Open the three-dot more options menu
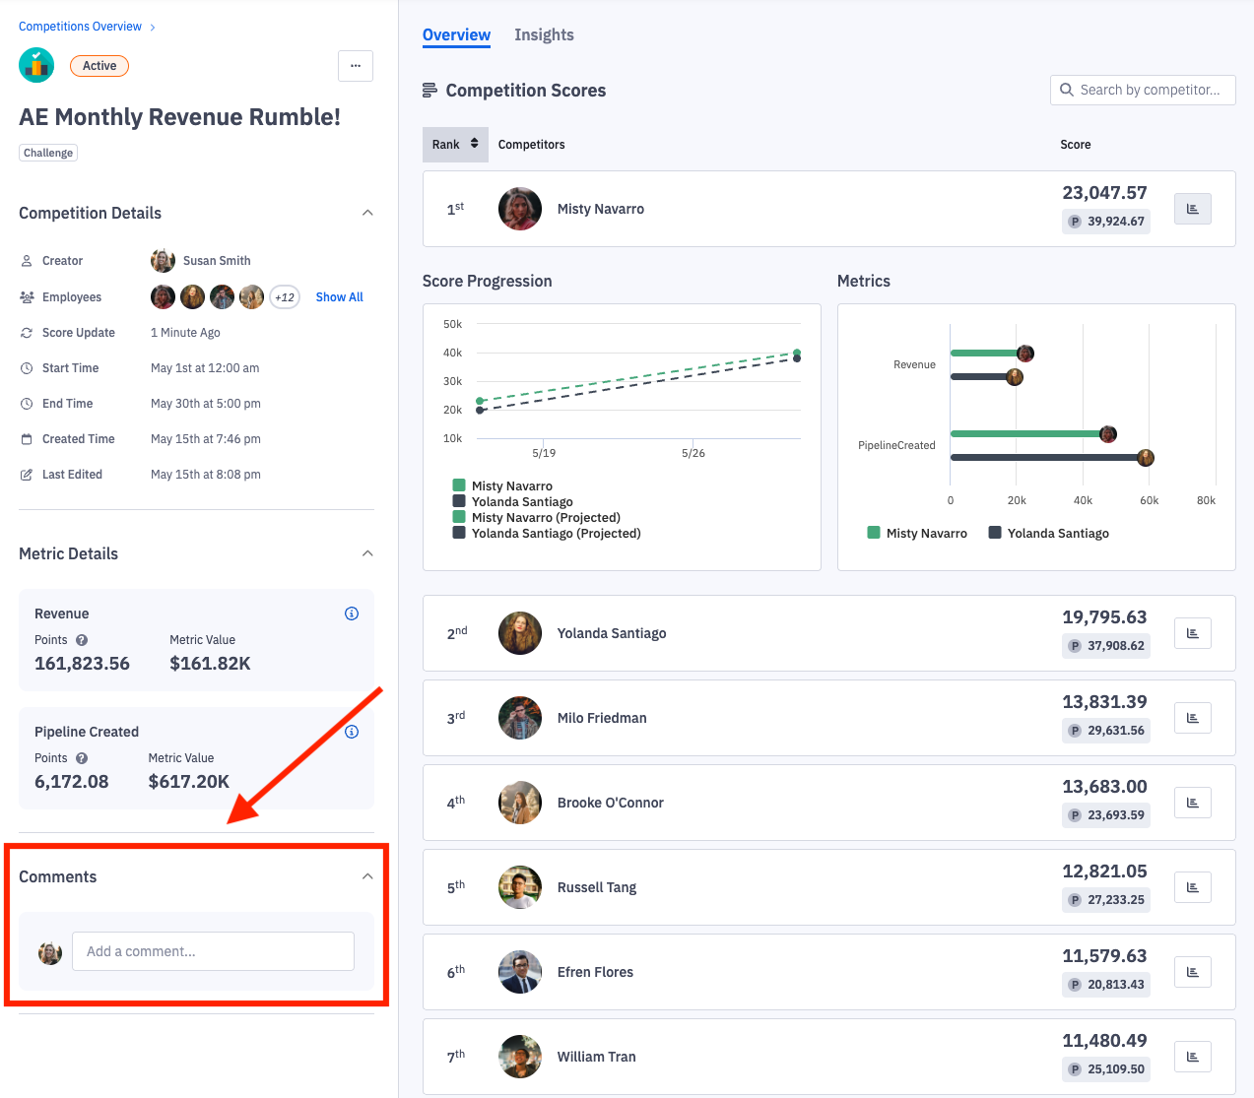The image size is (1254, 1098). pos(356,66)
